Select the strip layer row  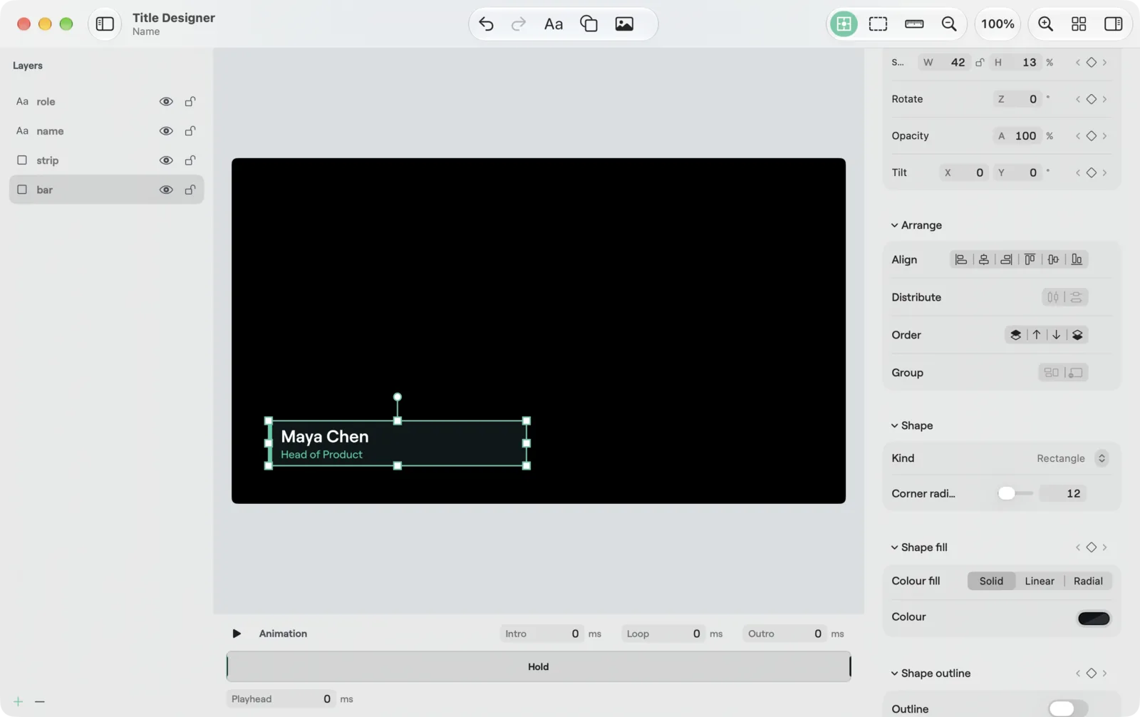coord(106,160)
